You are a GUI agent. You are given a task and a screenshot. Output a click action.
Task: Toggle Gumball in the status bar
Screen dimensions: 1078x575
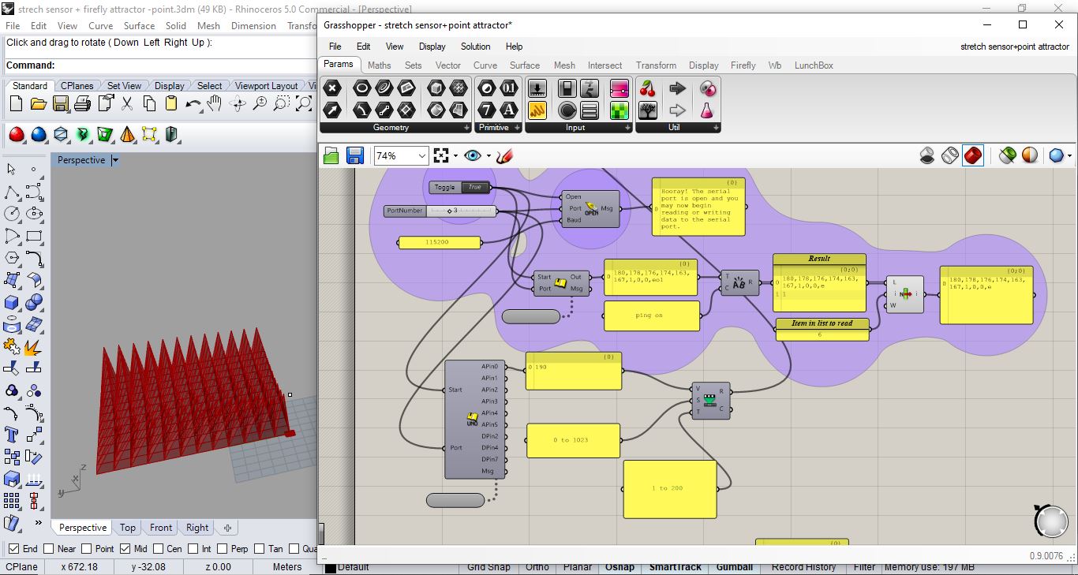coord(734,567)
